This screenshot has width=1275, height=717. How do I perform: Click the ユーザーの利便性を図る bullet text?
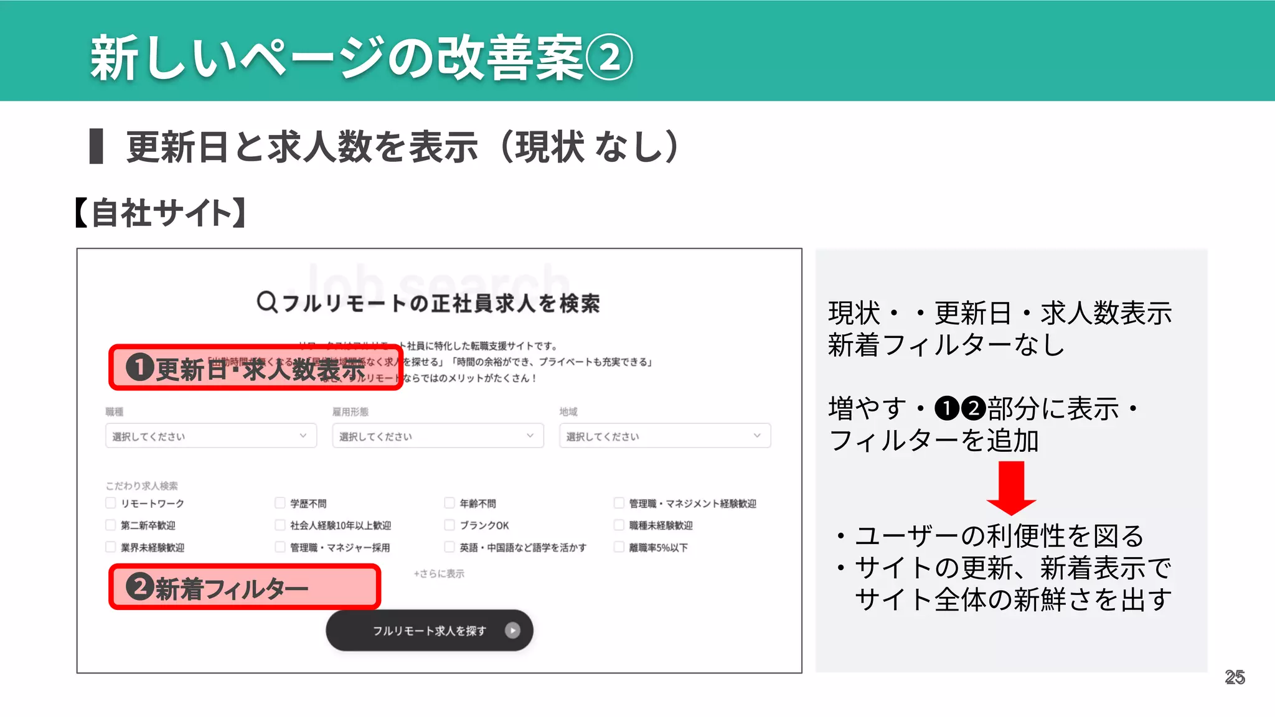1000,536
